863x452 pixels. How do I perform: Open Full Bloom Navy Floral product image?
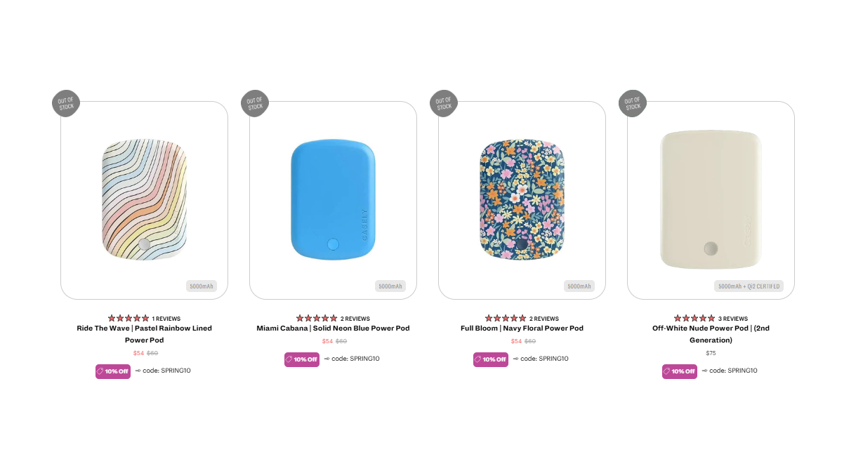pyautogui.click(x=522, y=200)
